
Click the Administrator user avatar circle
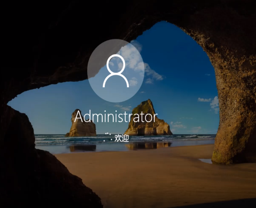(116, 70)
